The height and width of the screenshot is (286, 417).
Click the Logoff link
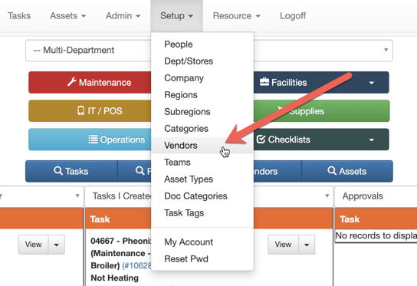(x=293, y=15)
